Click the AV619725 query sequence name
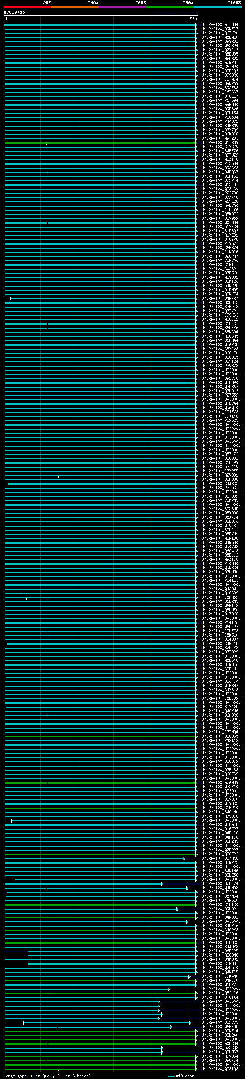245x1079 pixels. point(14,13)
